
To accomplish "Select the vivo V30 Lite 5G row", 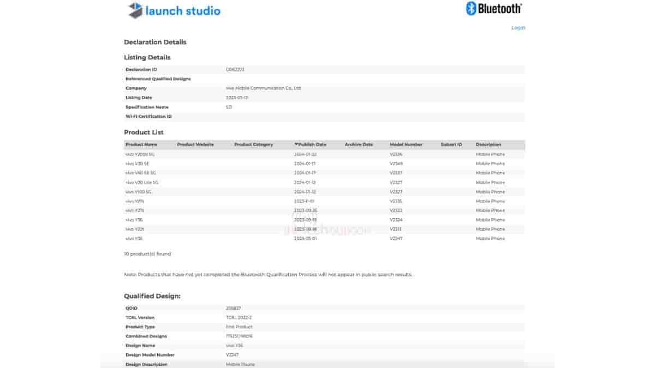I will [x=142, y=182].
